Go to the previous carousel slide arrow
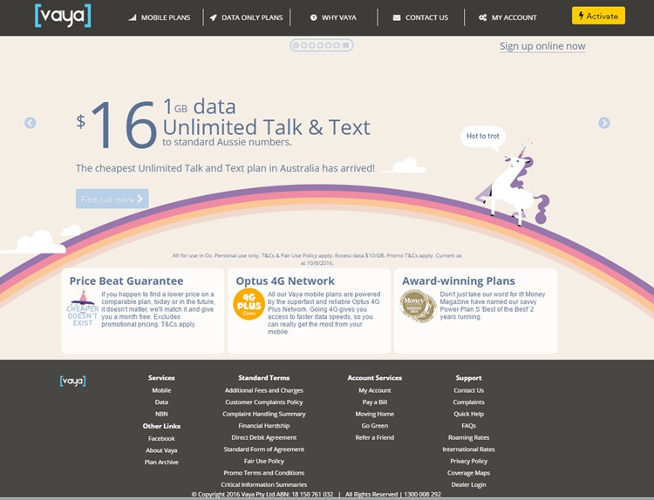This screenshot has height=500, width=654. pyautogui.click(x=30, y=123)
